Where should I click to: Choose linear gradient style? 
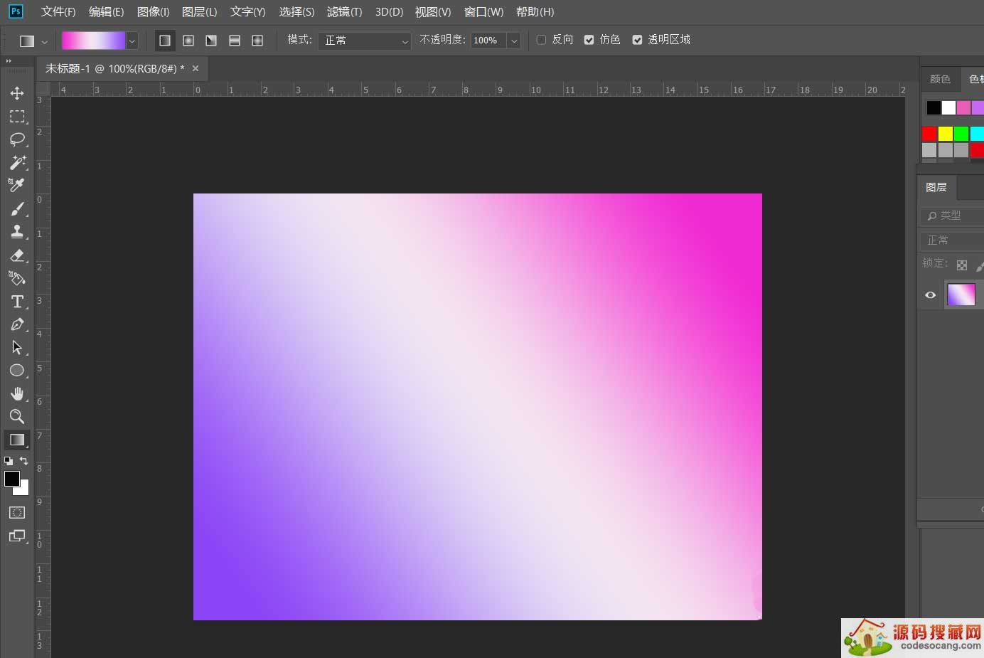tap(165, 41)
